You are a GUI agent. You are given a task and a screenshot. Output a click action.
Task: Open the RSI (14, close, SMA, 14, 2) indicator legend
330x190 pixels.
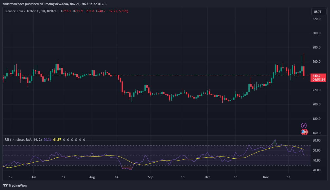[23, 139]
